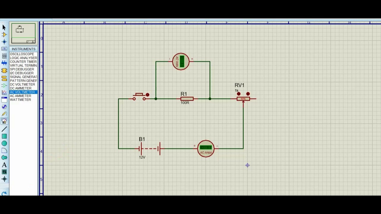Pick the 2D Graphics Line tool
381x214 pixels.
point(4,129)
